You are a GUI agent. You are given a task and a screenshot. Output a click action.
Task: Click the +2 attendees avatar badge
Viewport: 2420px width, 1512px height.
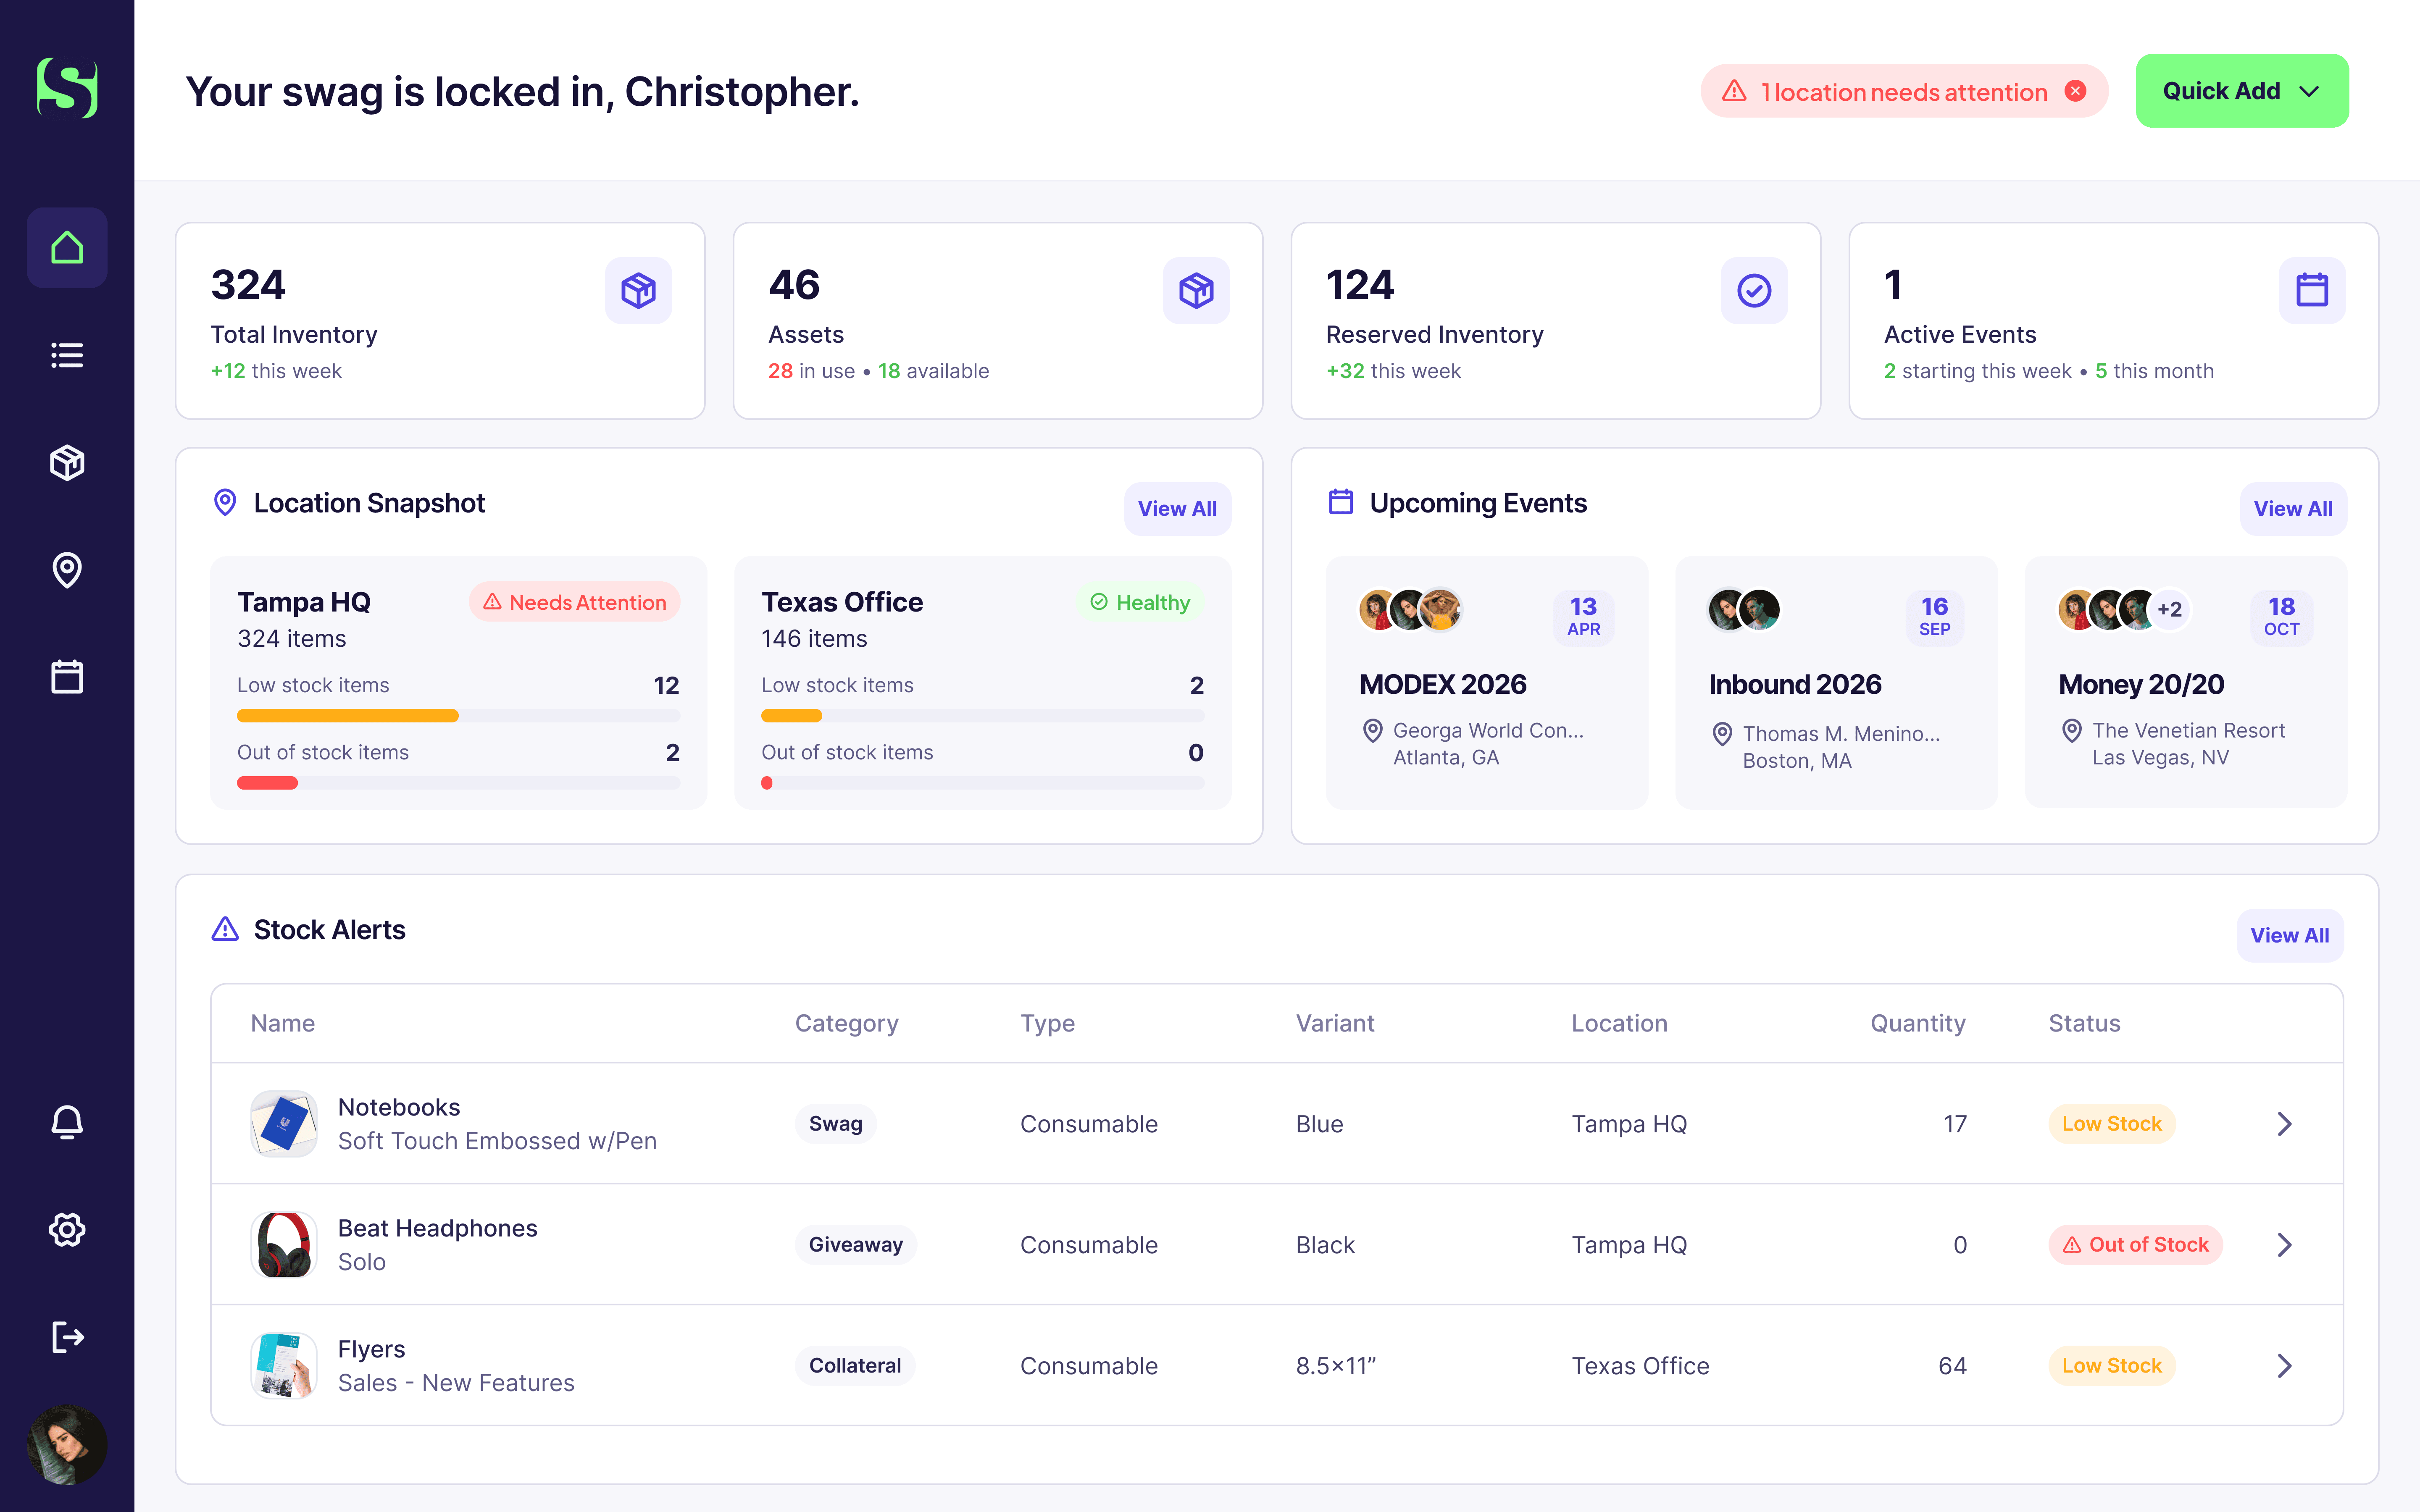[2169, 609]
